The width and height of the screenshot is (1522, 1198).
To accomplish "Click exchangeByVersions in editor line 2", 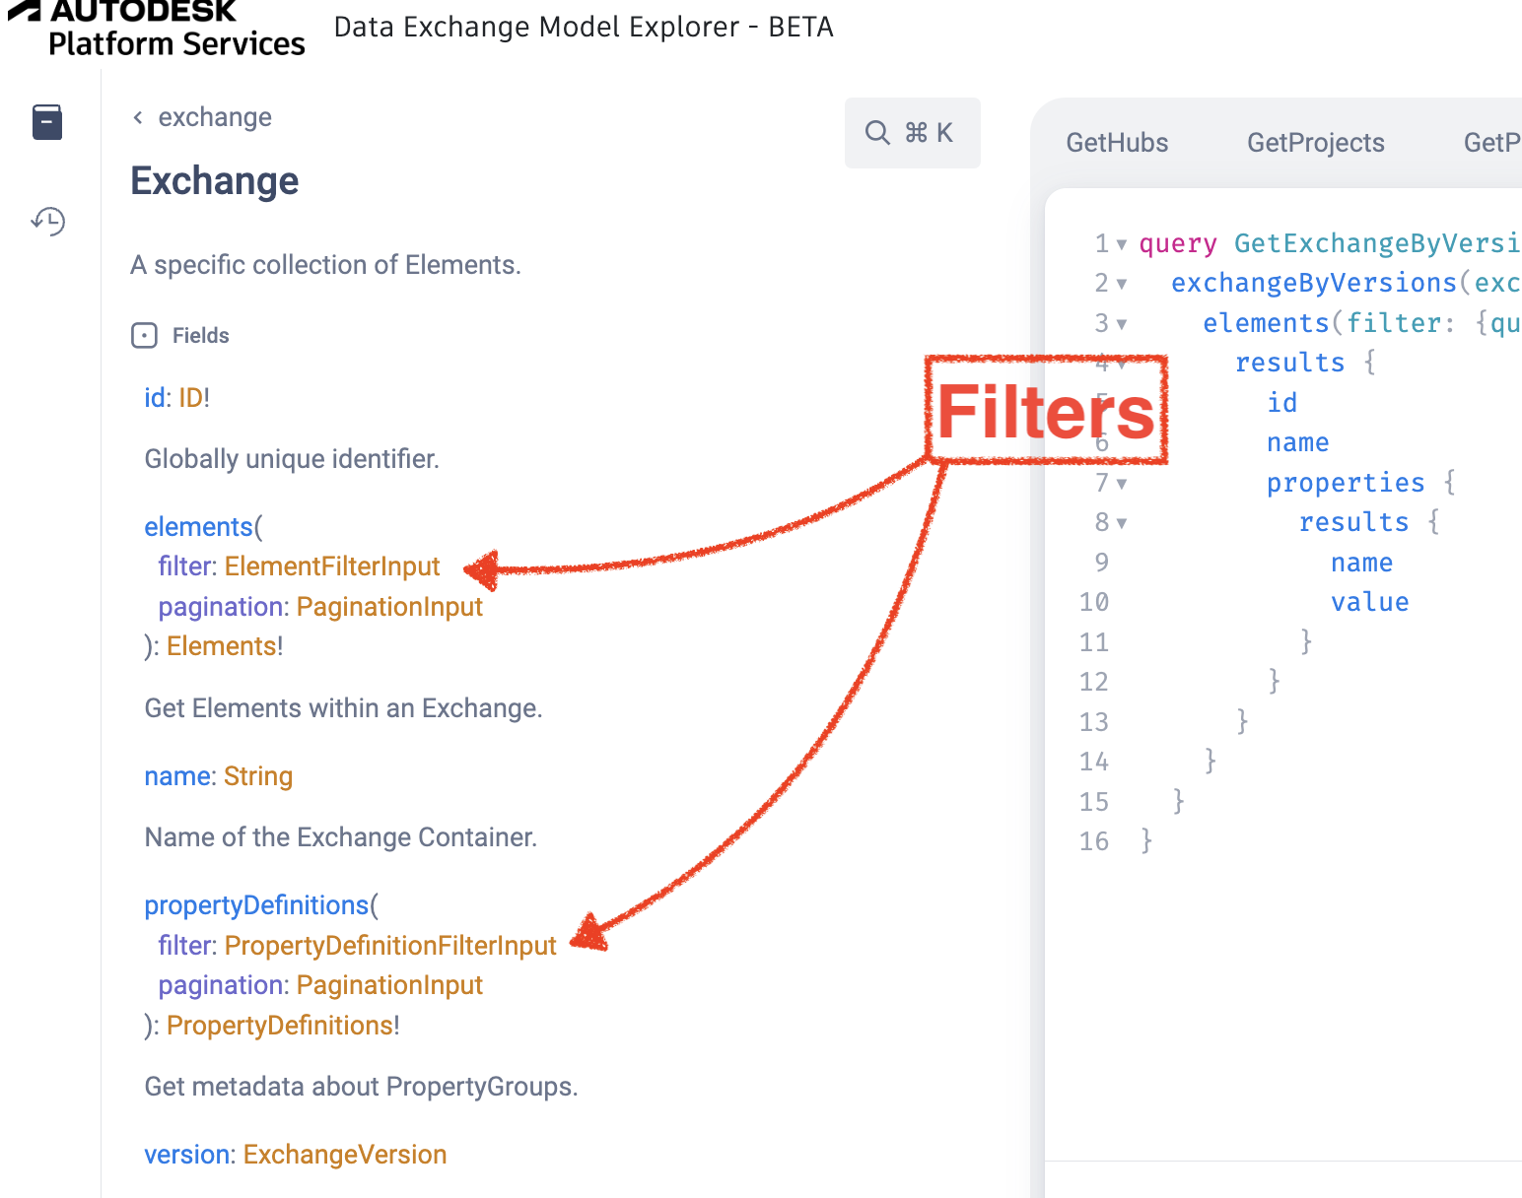I will (x=1314, y=284).
